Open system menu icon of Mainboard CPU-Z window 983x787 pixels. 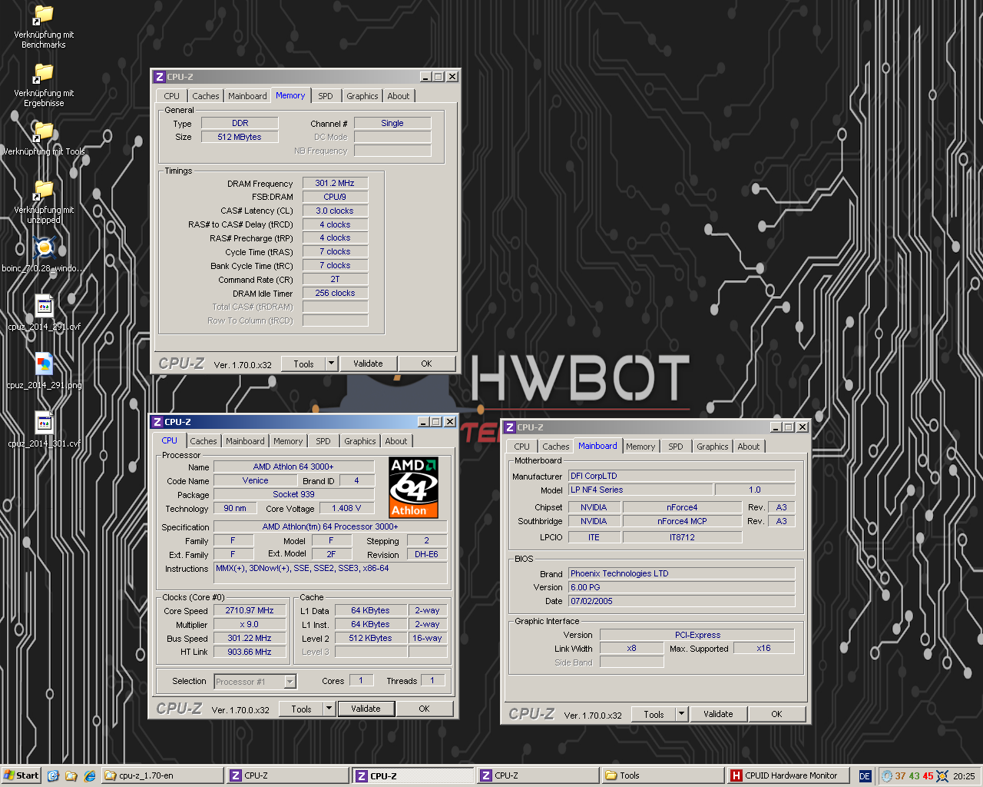coord(510,427)
